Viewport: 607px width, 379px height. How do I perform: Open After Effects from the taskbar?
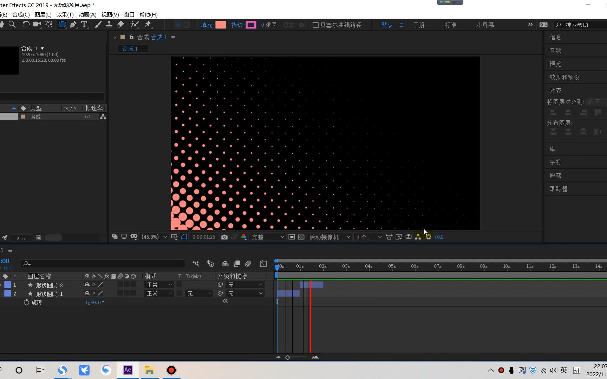click(128, 370)
